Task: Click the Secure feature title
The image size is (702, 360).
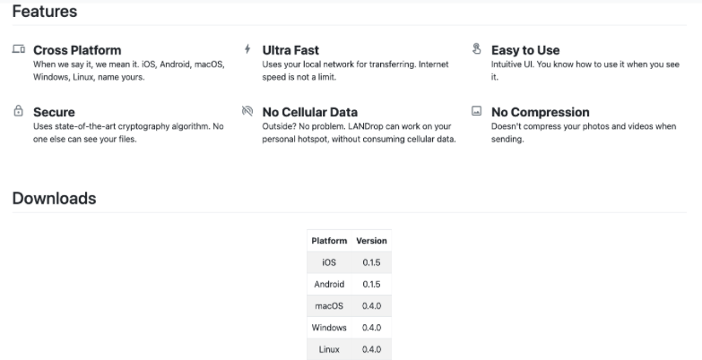Action: coord(54,113)
